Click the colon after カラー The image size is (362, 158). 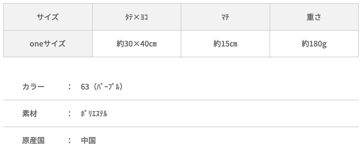click(x=69, y=87)
